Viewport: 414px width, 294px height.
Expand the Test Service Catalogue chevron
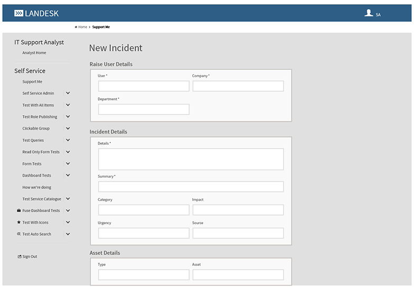point(68,199)
